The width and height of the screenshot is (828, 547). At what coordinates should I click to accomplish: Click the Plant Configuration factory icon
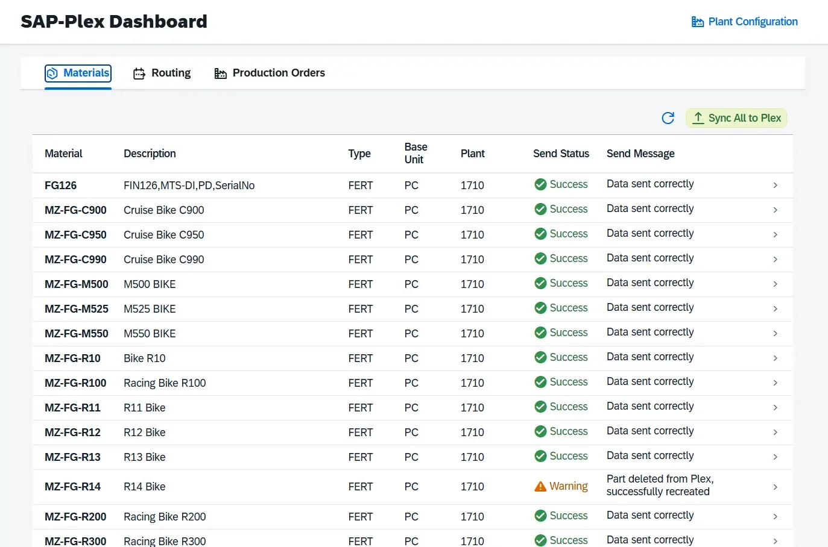(697, 21)
